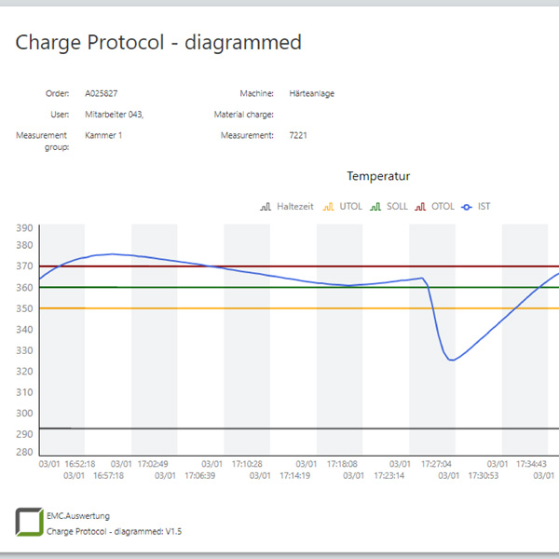Click the 17:27:04 time axis label
The height and width of the screenshot is (559, 559).
pos(435,463)
